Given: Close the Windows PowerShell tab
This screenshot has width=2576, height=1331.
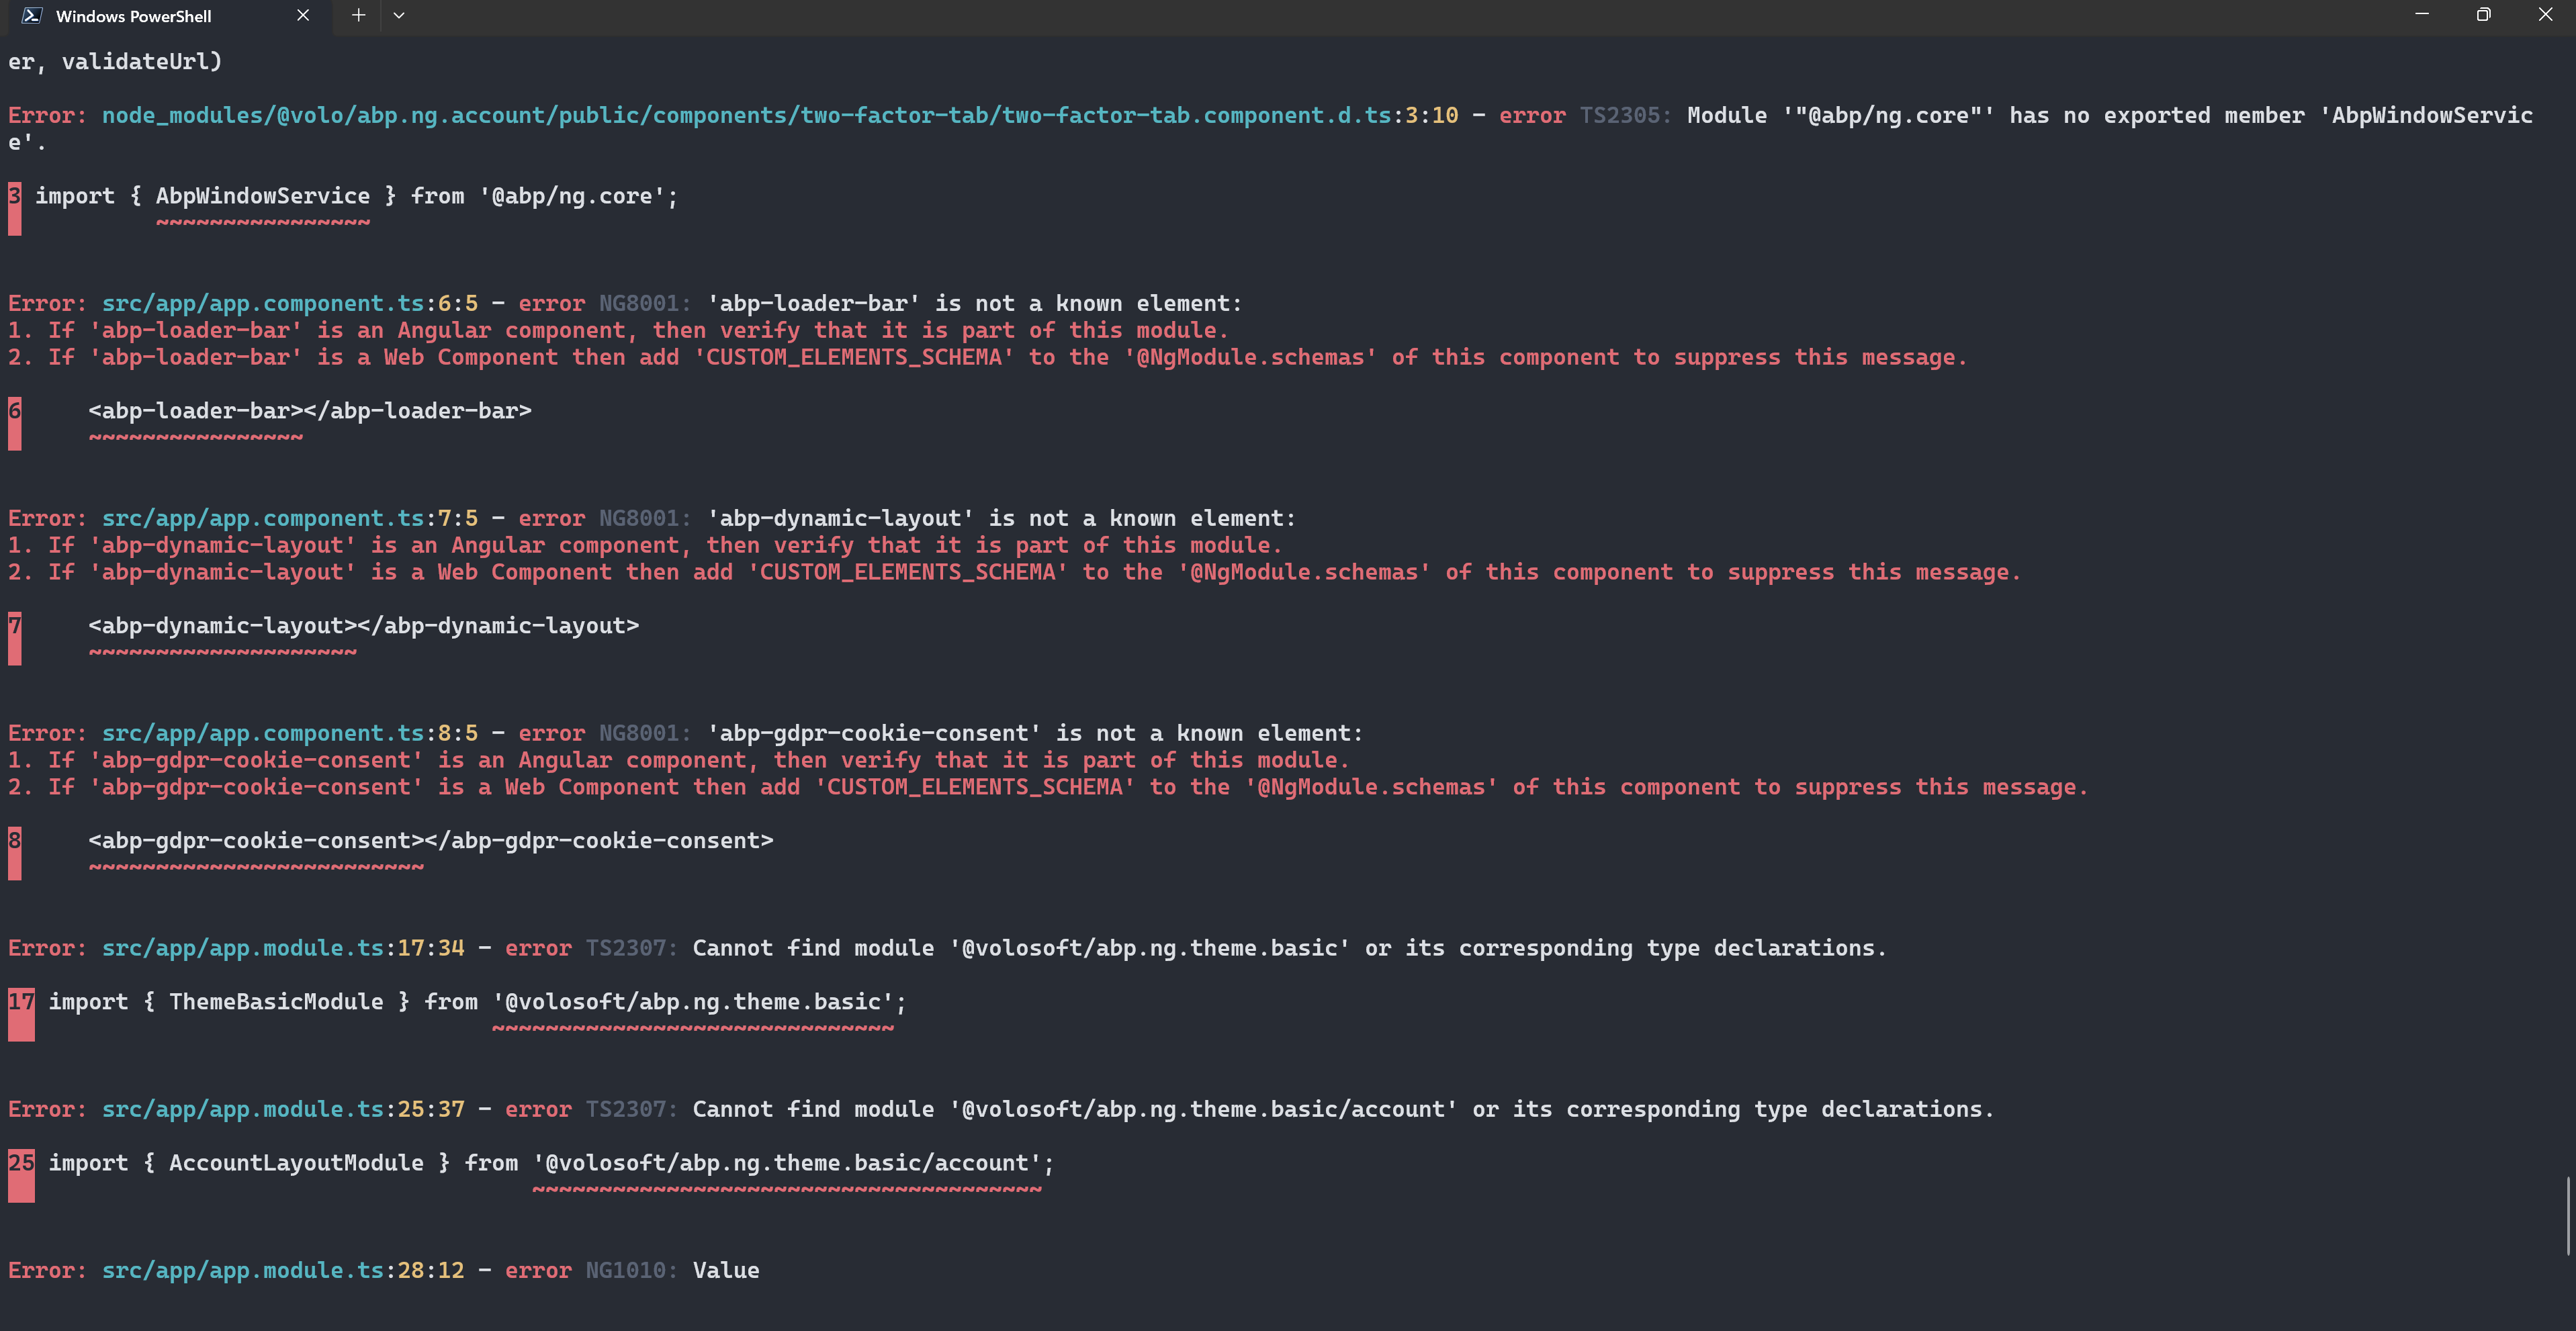Looking at the screenshot, I should pyautogui.click(x=303, y=15).
